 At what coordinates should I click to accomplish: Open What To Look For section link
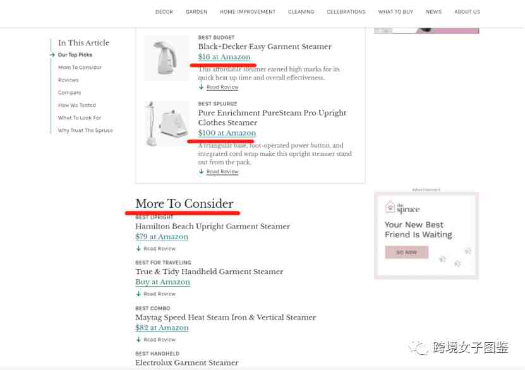tap(80, 118)
